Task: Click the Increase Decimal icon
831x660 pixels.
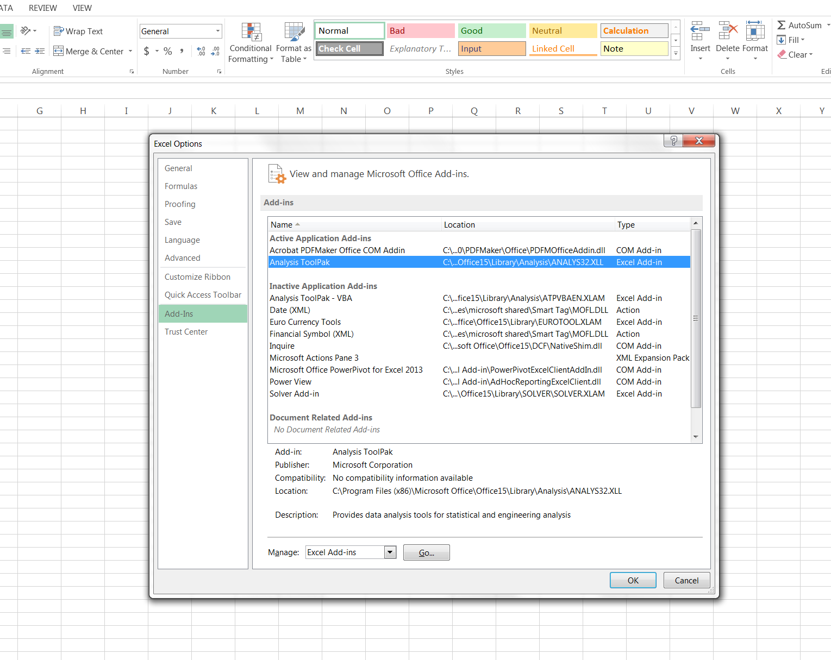Action: coord(201,51)
